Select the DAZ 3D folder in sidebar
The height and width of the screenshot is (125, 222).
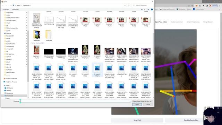(8, 65)
